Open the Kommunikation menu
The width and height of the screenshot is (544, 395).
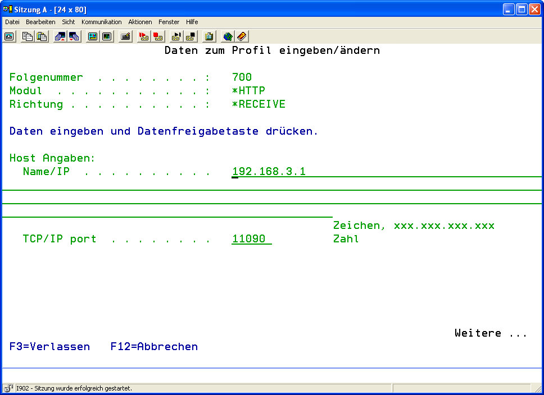tap(101, 22)
